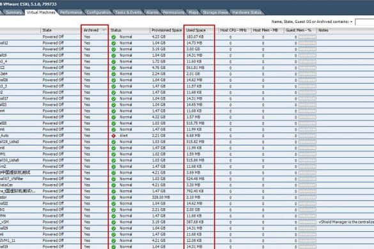The width and height of the screenshot is (374, 249).
Task: Click the Guest Mem bar in the vShield Manager row
Action: click(308, 222)
